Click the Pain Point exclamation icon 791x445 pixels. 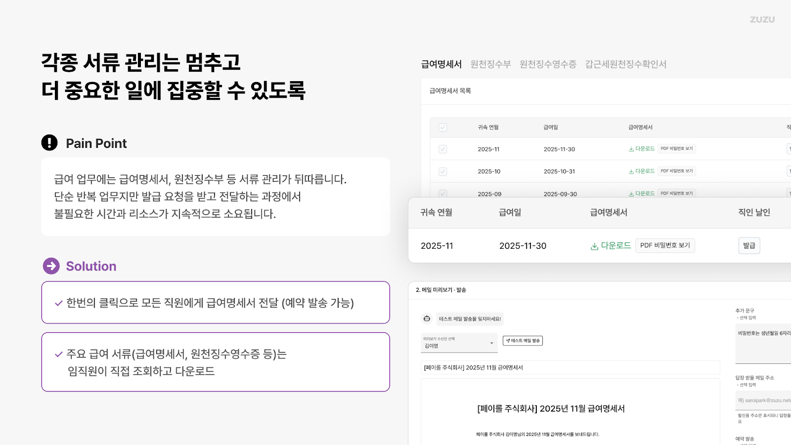(x=49, y=142)
